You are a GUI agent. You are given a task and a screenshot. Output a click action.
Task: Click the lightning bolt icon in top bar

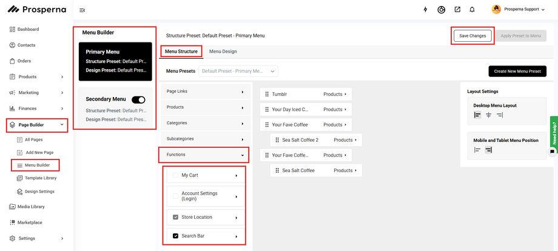(x=425, y=10)
